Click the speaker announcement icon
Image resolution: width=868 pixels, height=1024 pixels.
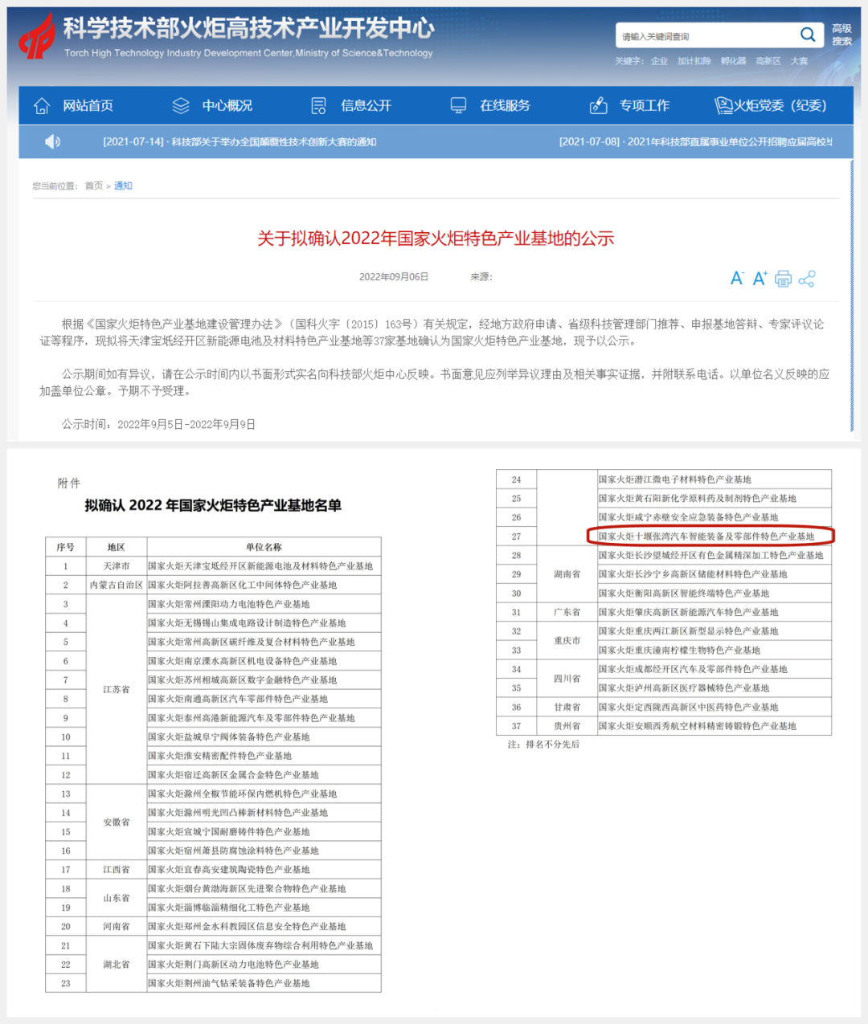(x=52, y=142)
